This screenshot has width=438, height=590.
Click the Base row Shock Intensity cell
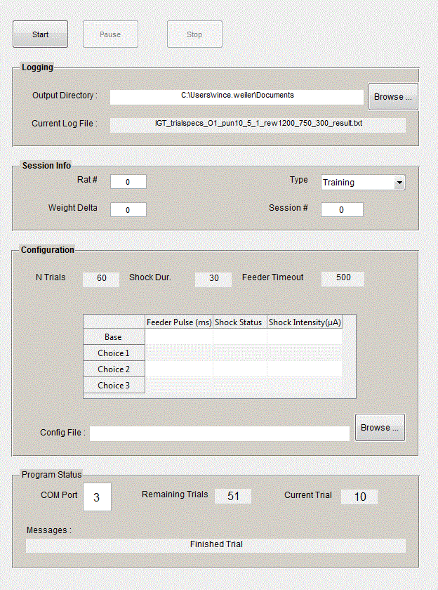305,336
